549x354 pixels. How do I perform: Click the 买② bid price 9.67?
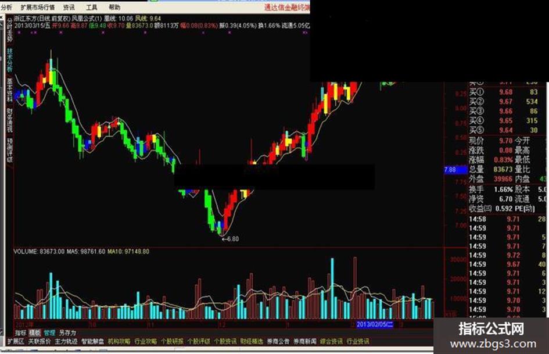coord(506,102)
